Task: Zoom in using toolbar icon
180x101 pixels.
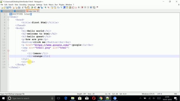Action: click(x=45, y=8)
